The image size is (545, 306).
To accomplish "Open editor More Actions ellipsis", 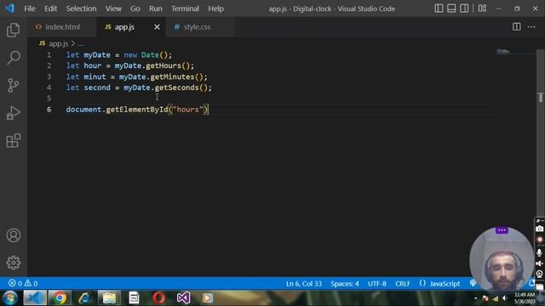I will point(531,26).
